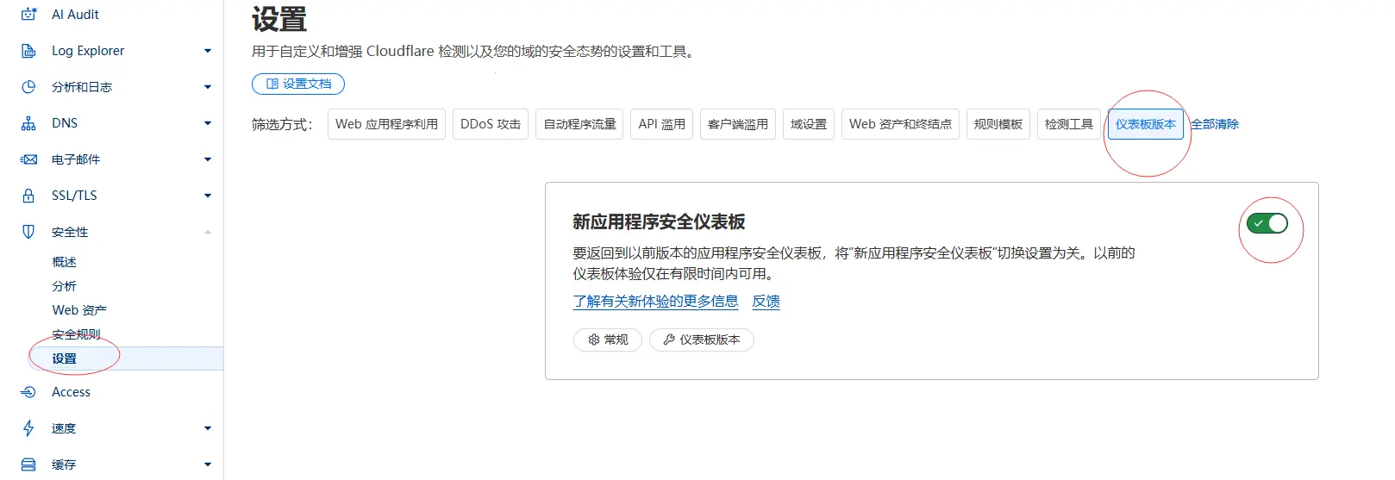Screen dimensions: 1395x480
Task: Click the Access sidebar icon
Action: click(x=28, y=392)
